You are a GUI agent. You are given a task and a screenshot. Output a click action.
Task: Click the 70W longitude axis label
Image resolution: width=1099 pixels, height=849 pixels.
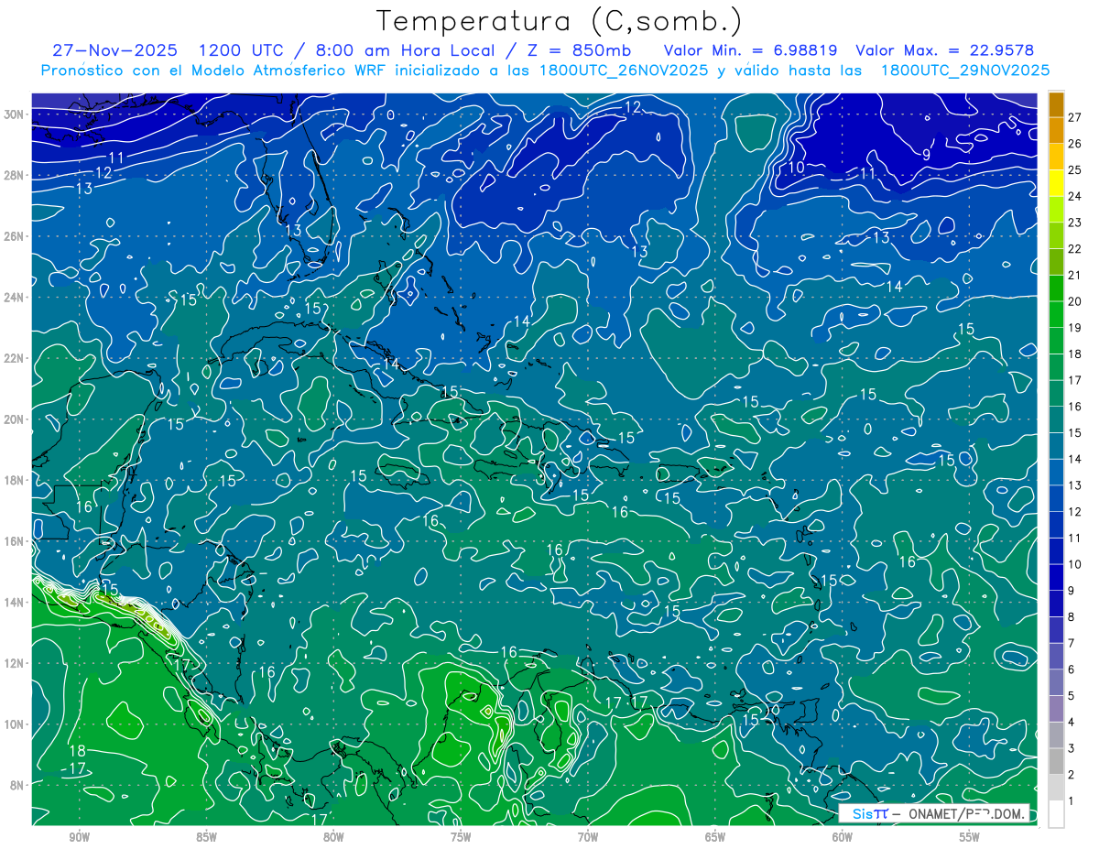[x=588, y=837]
